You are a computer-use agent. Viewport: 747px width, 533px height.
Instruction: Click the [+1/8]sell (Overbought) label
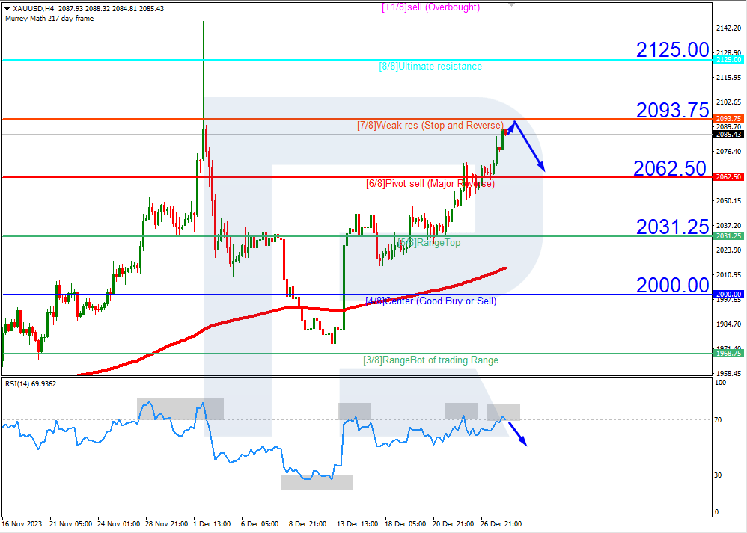click(x=430, y=7)
